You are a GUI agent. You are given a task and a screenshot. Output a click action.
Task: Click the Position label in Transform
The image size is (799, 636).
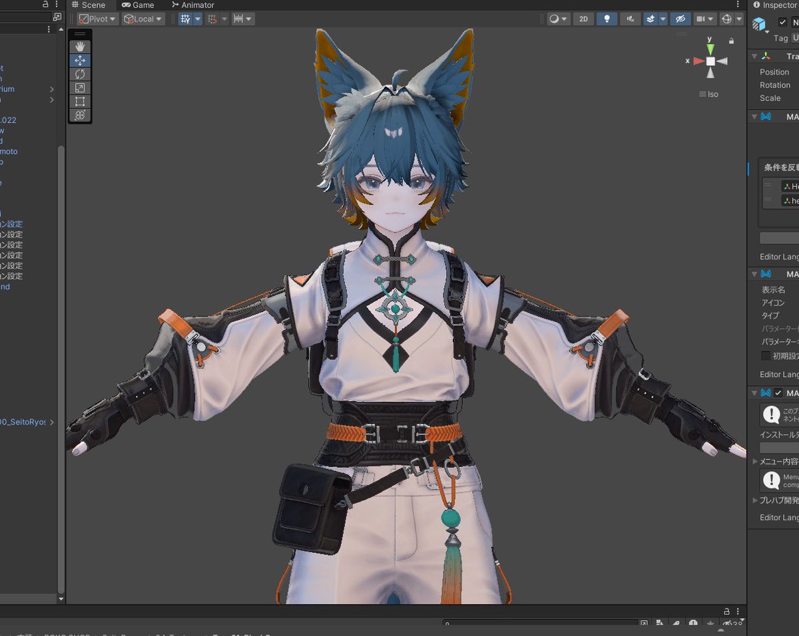click(774, 72)
